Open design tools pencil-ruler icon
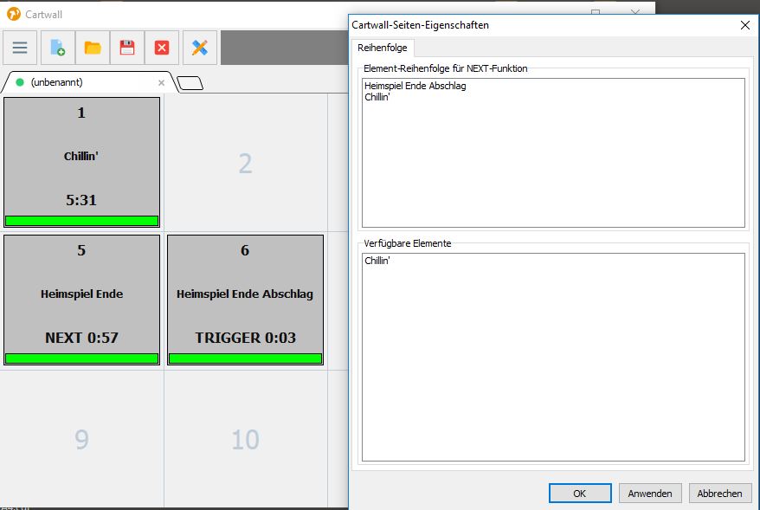 pos(200,48)
